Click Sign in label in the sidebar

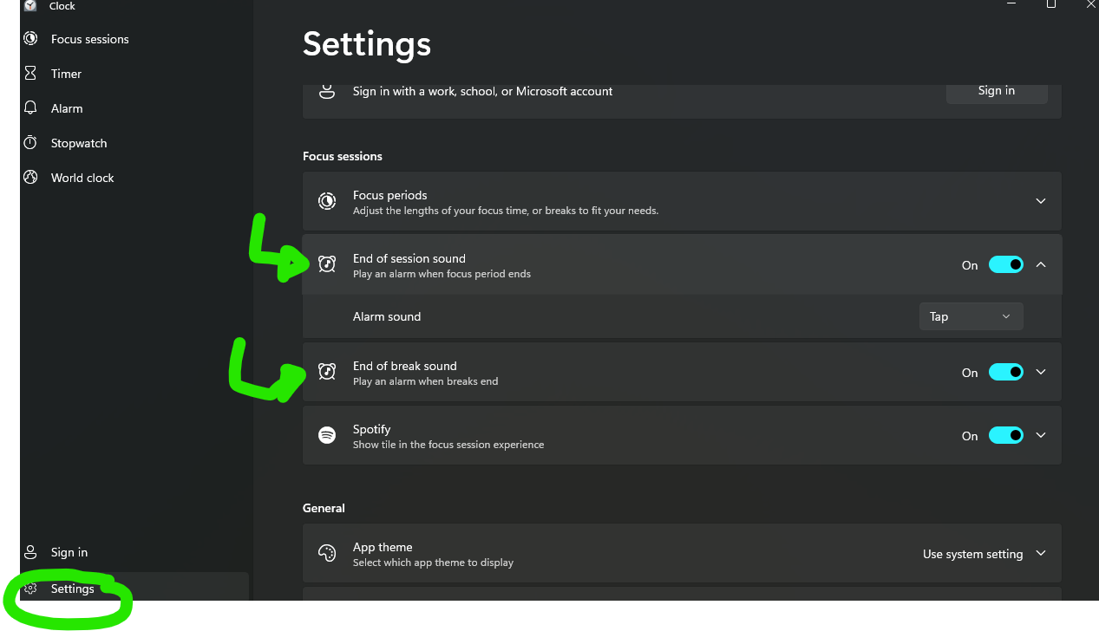(69, 552)
